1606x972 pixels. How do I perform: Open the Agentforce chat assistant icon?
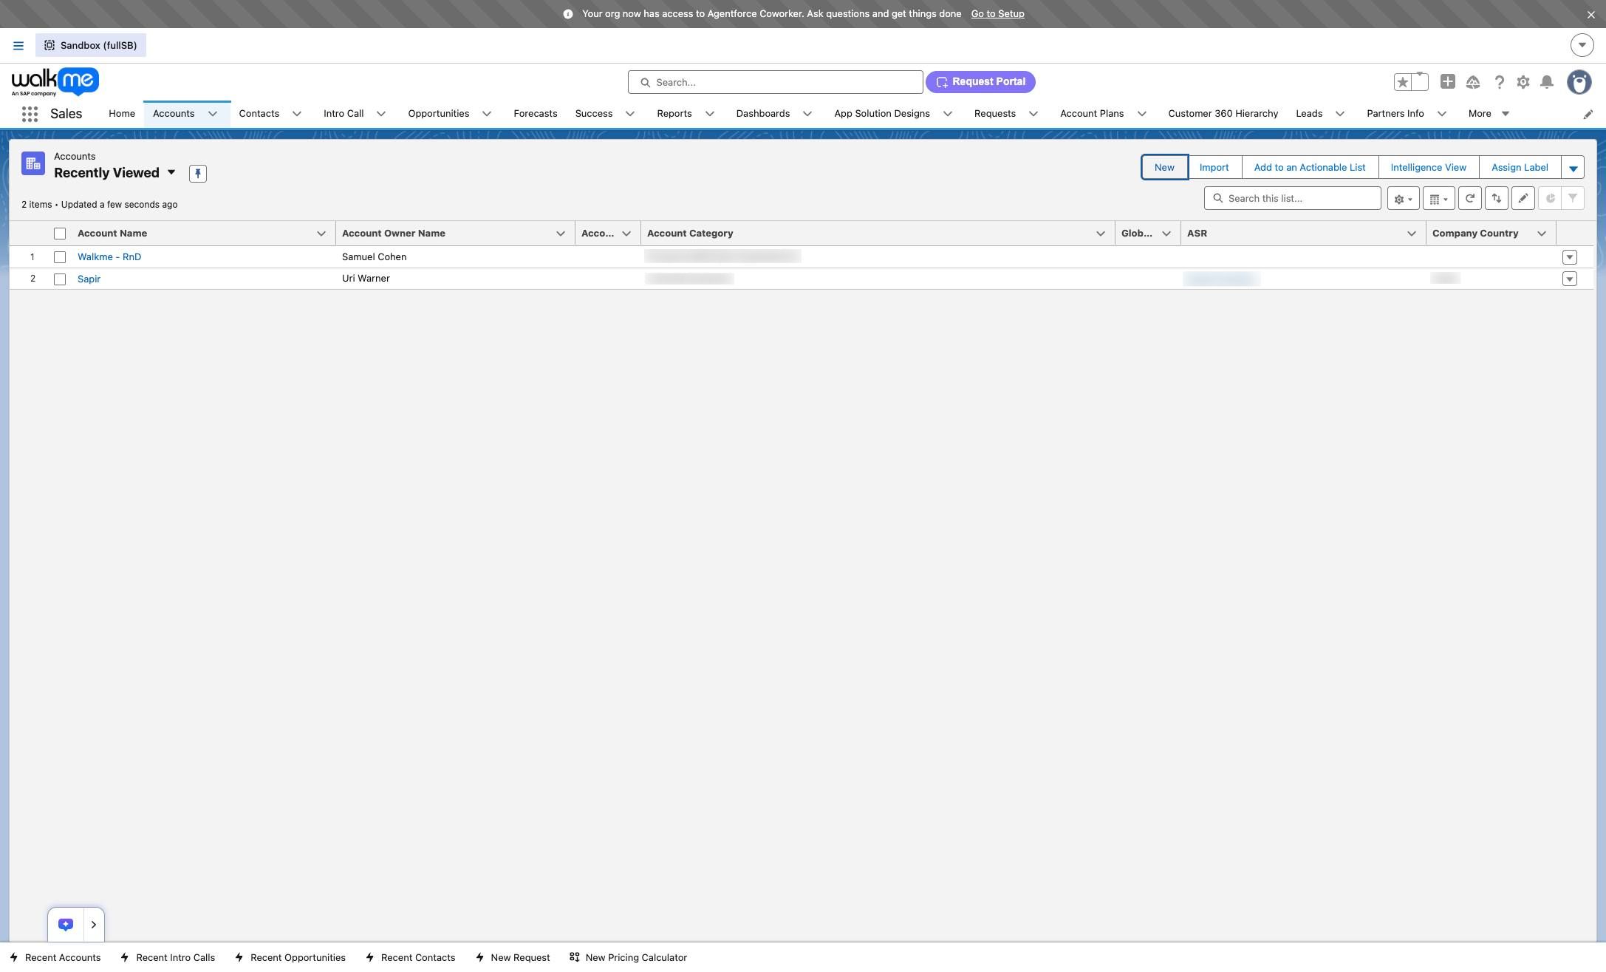click(66, 925)
